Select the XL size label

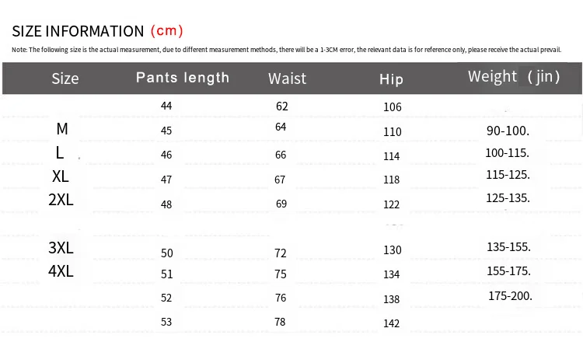(61, 176)
